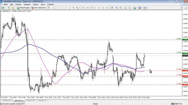
Task: Switch chart to W1 timeframe
Action: (107, 8)
